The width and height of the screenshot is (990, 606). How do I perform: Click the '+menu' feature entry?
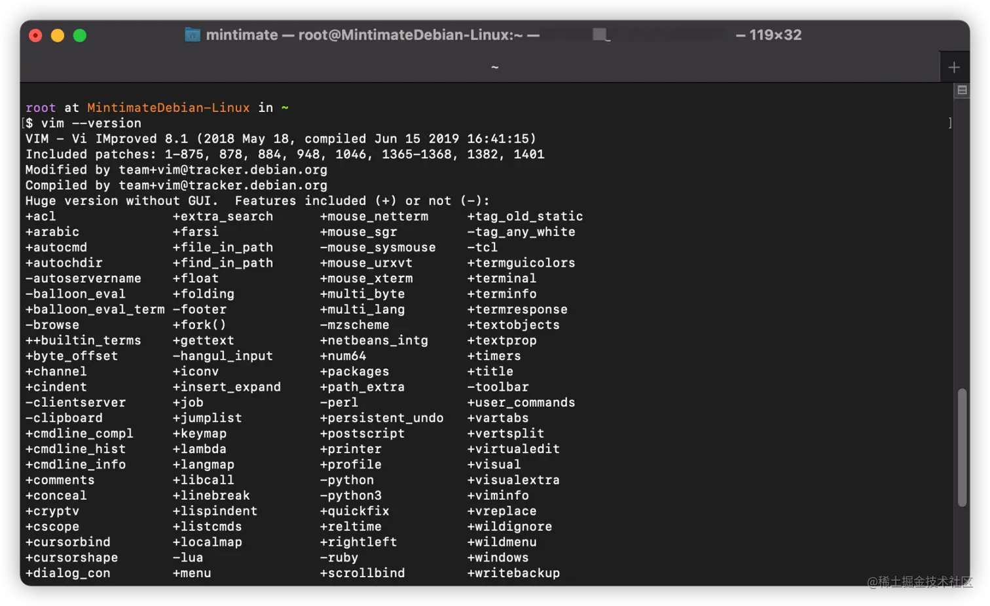point(192,573)
